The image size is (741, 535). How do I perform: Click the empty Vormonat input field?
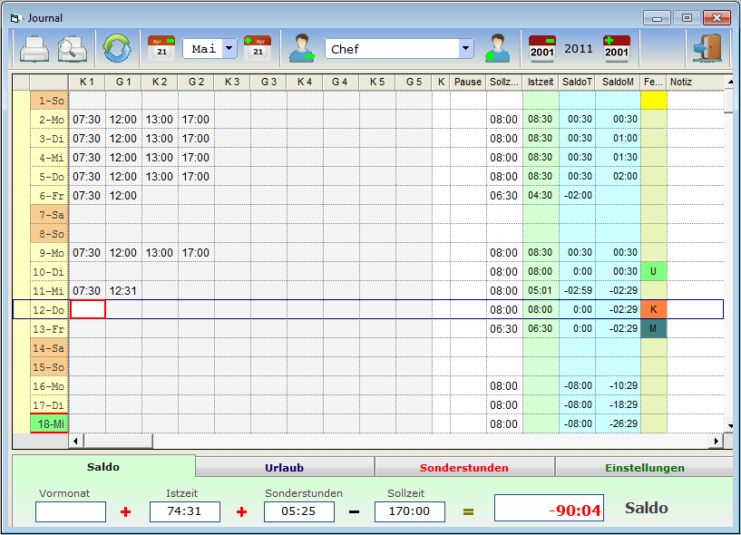71,511
